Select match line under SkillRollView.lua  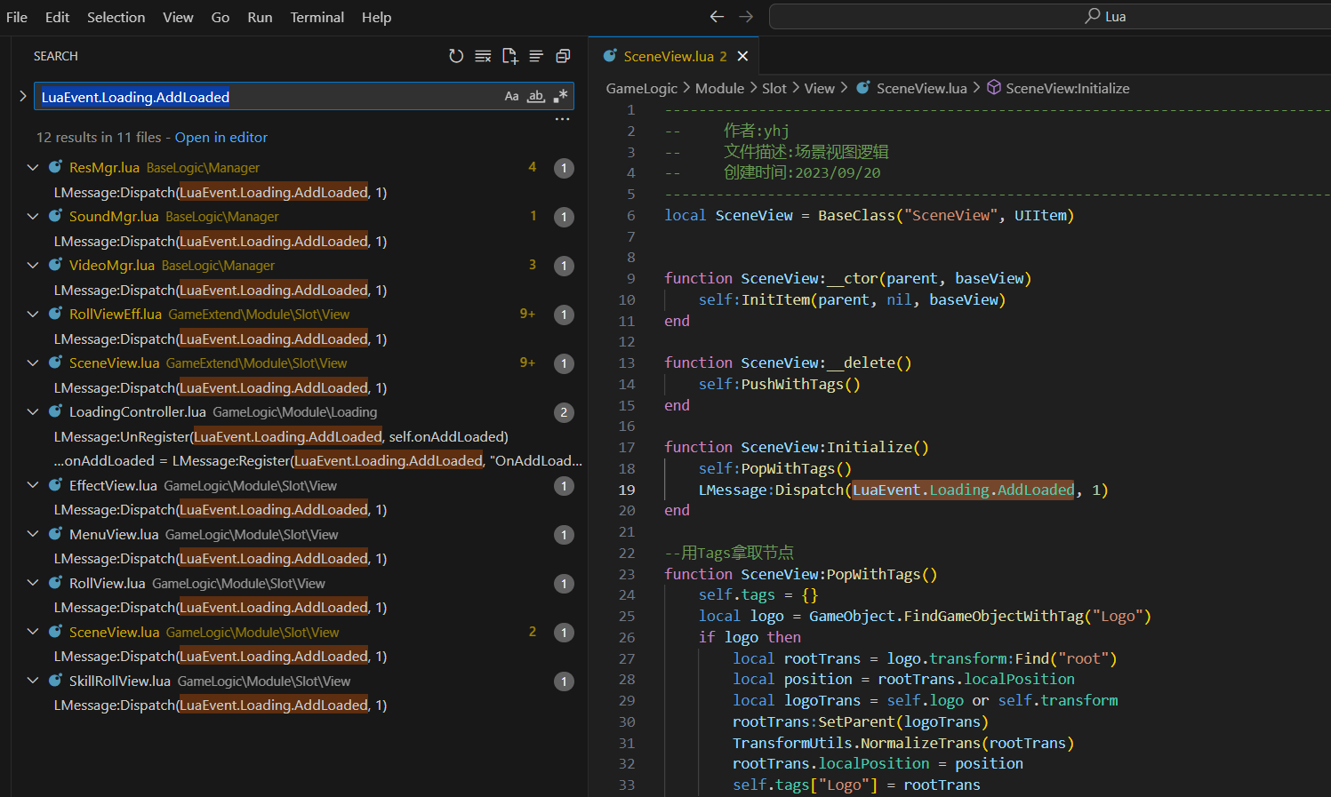[x=220, y=705]
